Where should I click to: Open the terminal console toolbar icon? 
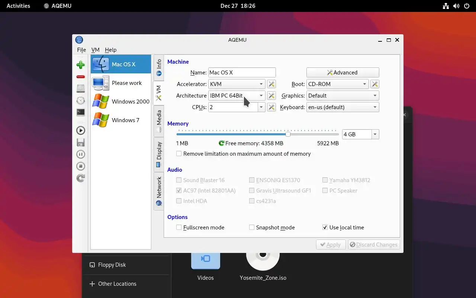click(x=81, y=112)
